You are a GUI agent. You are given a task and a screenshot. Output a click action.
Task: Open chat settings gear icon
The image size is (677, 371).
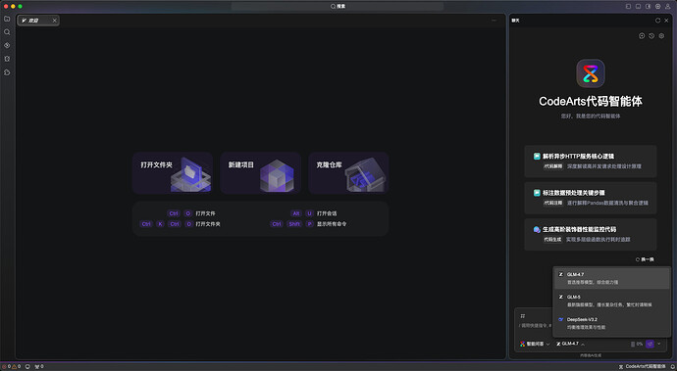click(x=661, y=36)
